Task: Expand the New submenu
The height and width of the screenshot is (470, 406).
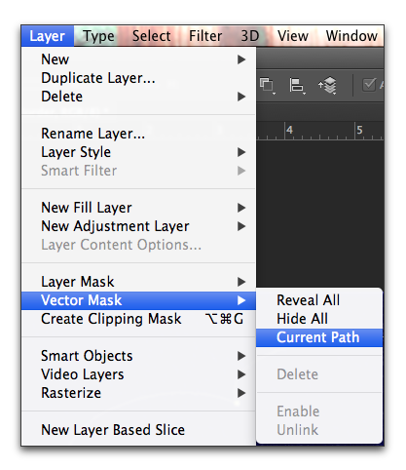Action: click(x=138, y=59)
